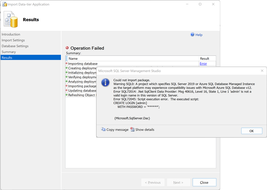Select the Refreshing Object row
This screenshot has height=190, width=267.
(81, 95)
